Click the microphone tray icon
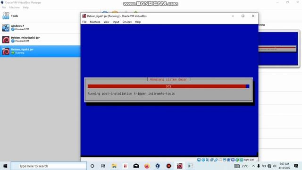 pos(259,166)
